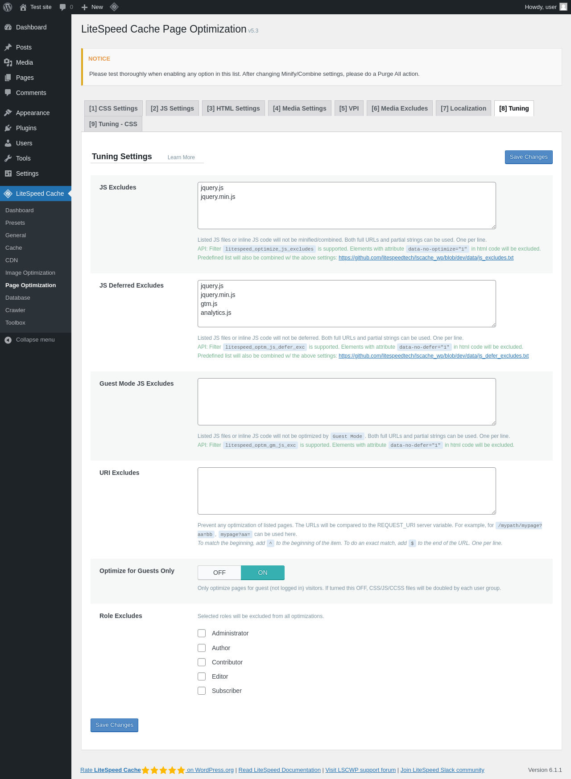Click the Tools wrench icon
This screenshot has width=571, height=779.
pyautogui.click(x=8, y=158)
